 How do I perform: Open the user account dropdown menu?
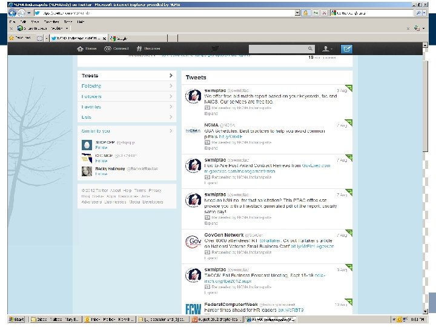[327, 49]
